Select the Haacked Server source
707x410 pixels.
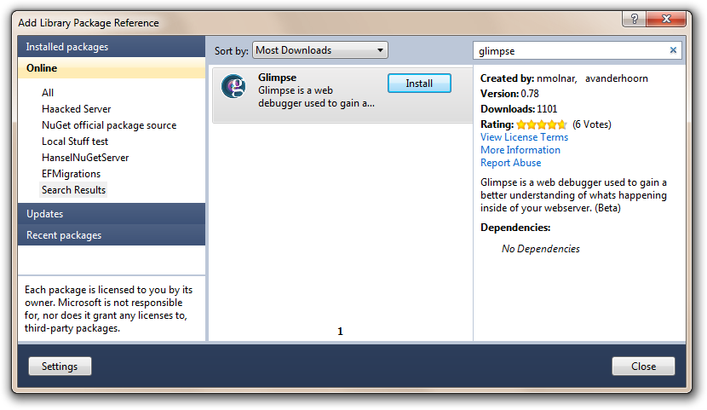click(76, 109)
